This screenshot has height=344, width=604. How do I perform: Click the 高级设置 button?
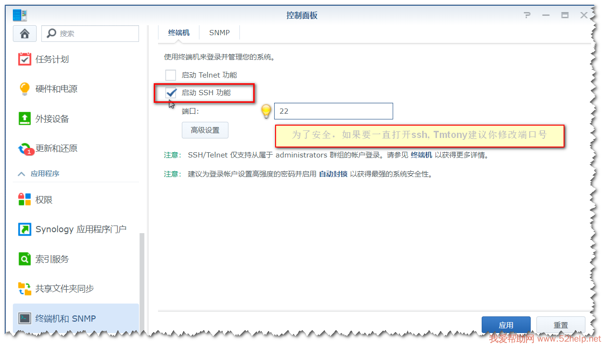coord(205,130)
